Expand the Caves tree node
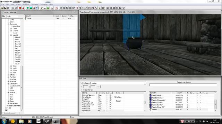Screen dimensions: 222x124 pos(11,29)
